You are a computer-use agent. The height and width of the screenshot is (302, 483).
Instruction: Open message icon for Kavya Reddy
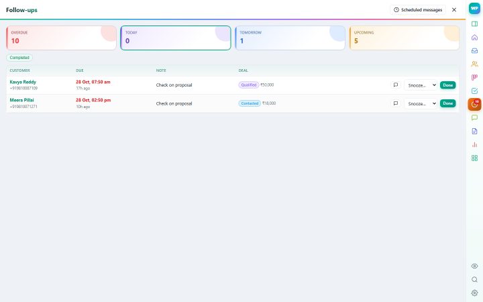396,85
